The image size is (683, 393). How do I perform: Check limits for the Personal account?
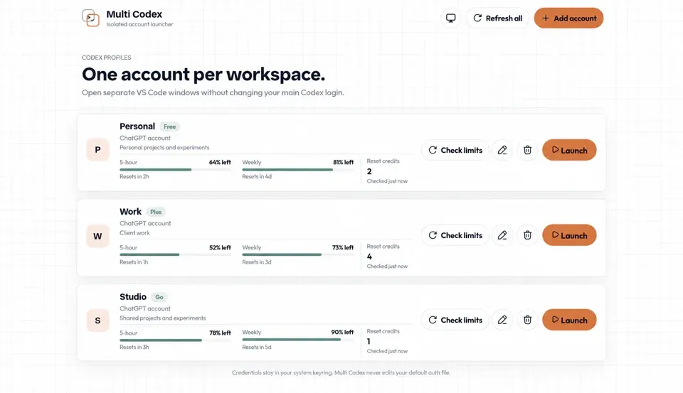click(455, 150)
